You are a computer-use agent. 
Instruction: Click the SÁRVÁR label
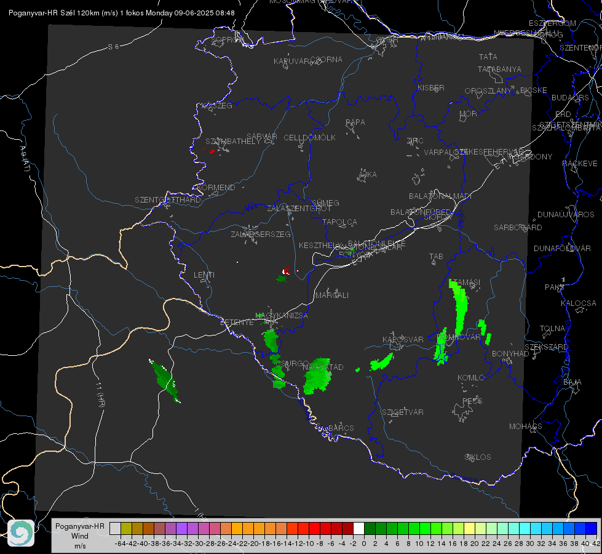262,137
